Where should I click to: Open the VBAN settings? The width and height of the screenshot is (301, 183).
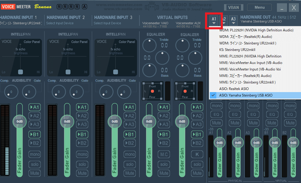click(234, 7)
